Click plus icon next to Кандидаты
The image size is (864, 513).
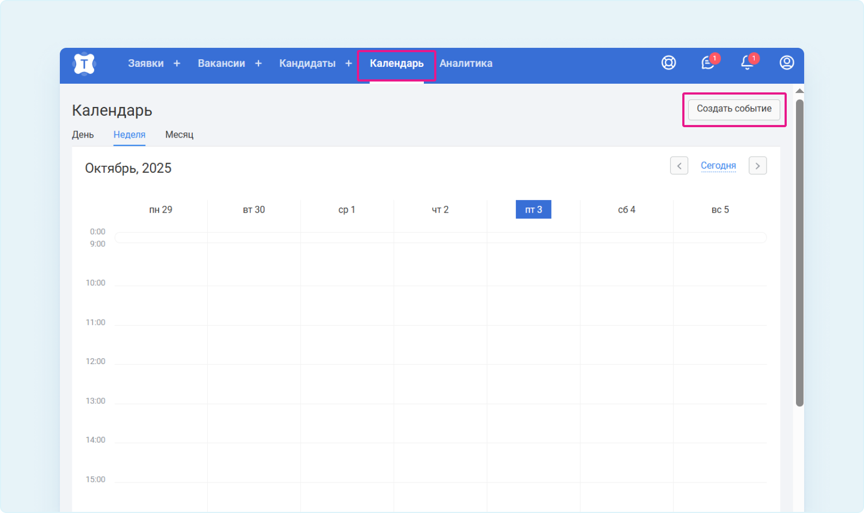(x=349, y=64)
